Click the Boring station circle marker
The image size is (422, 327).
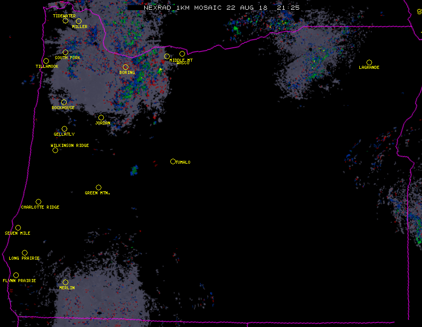pyautogui.click(x=125, y=67)
